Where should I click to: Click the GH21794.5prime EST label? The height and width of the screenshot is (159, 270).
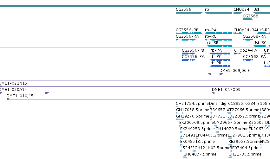pyautogui.click(x=192, y=104)
